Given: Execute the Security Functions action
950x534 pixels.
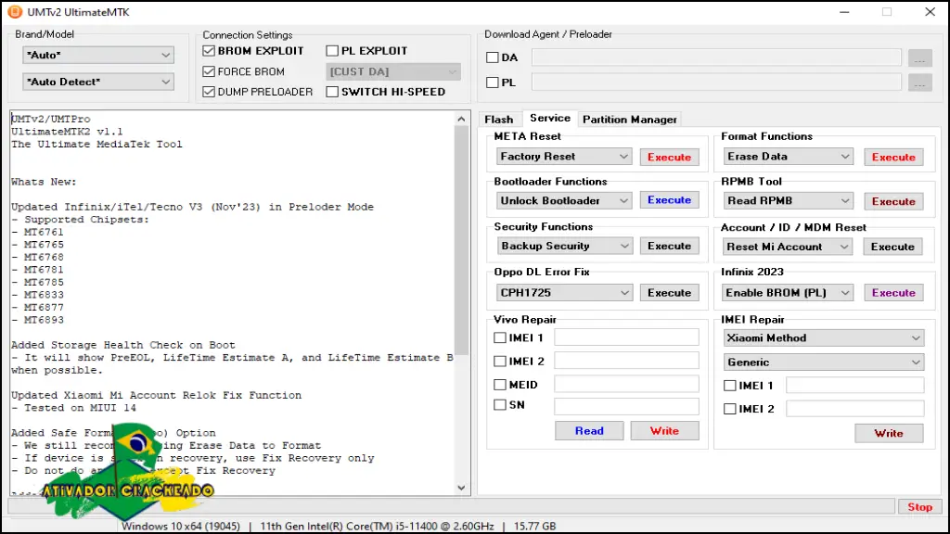Looking at the screenshot, I should pos(670,246).
